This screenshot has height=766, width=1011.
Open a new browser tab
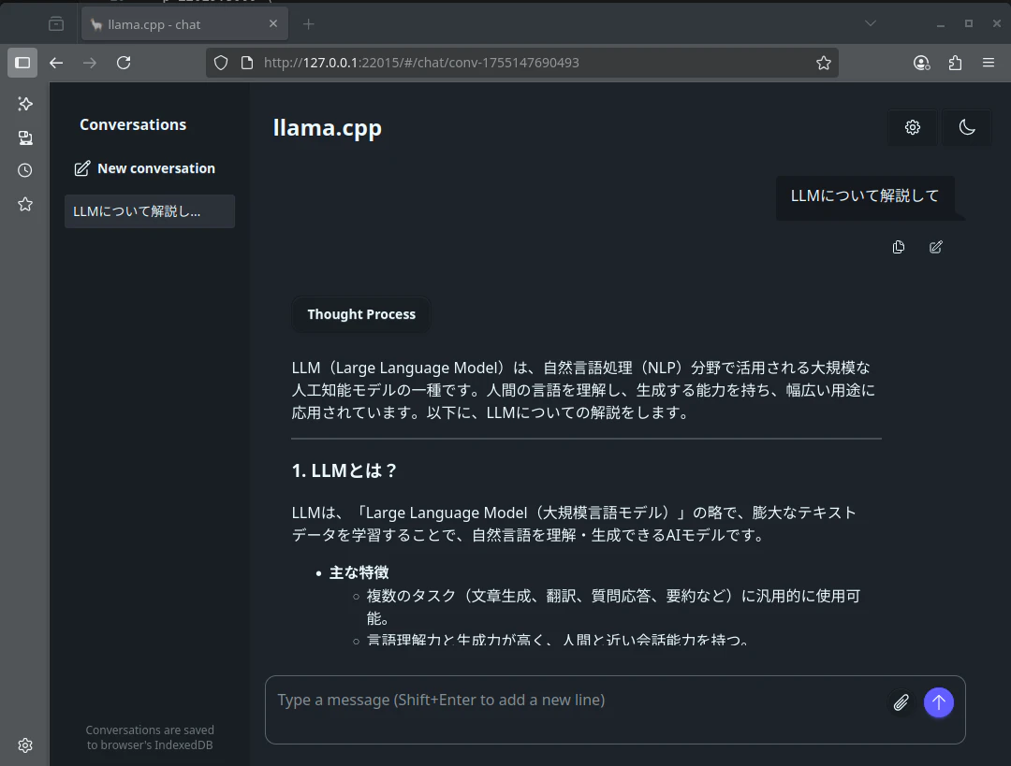[x=308, y=23]
